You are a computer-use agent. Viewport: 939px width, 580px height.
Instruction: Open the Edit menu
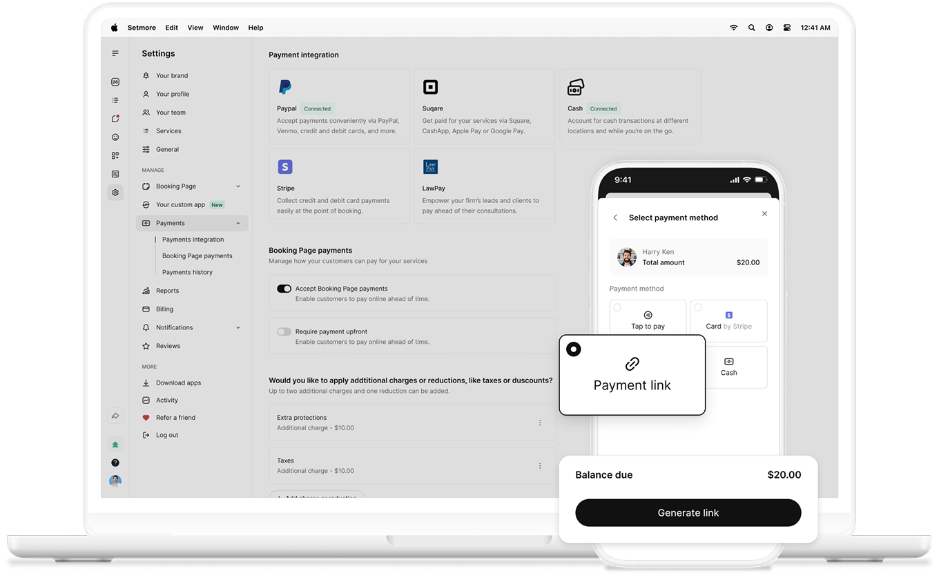pyautogui.click(x=171, y=28)
